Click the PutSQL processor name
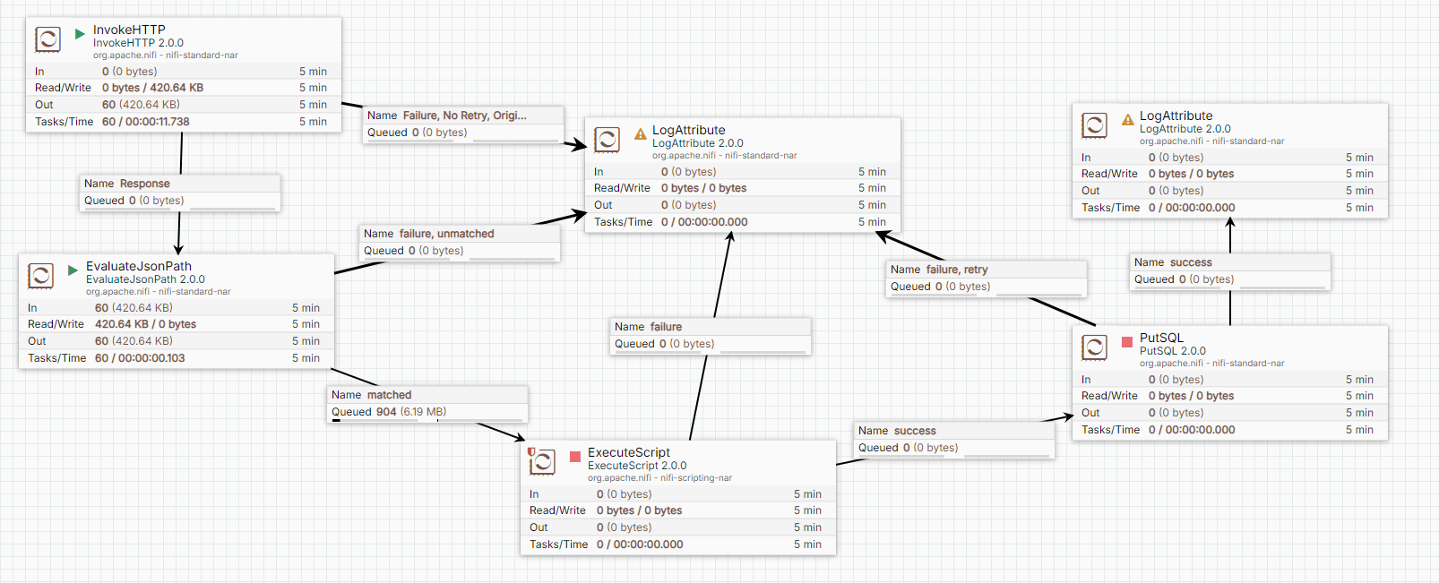1439x583 pixels. click(x=1161, y=338)
